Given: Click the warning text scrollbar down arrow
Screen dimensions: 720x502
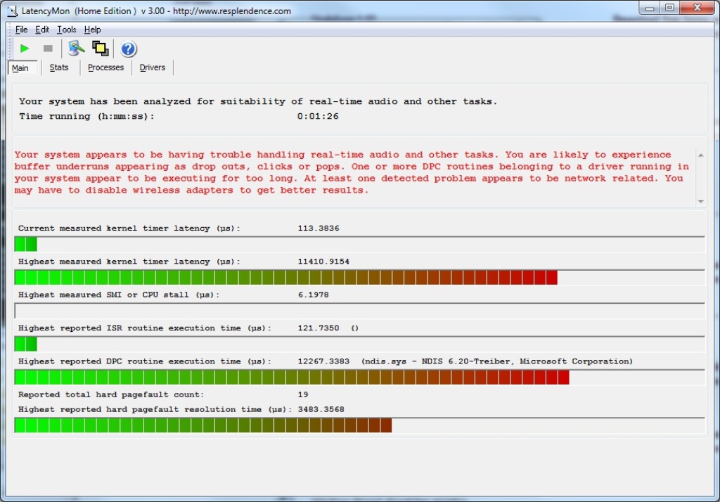Looking at the screenshot, I should pyautogui.click(x=701, y=201).
